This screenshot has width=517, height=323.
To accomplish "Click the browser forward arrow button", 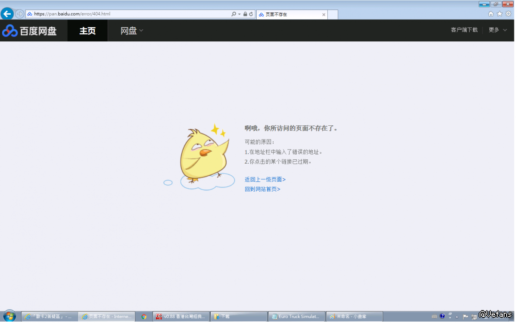I will pos(19,14).
